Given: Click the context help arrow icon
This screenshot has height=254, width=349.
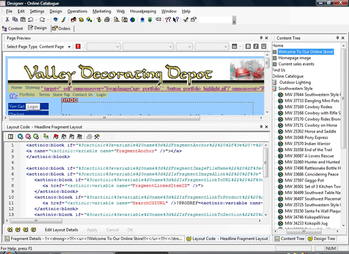Looking at the screenshot, I should point(176,19).
